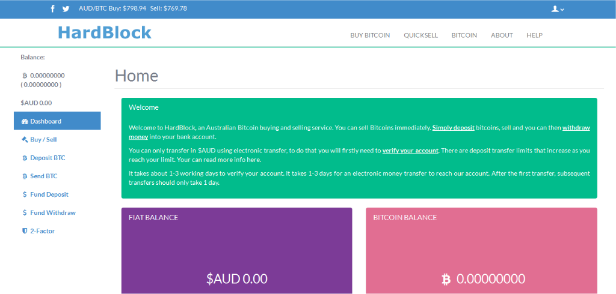The width and height of the screenshot is (616, 294).
Task: Click the 'Balance:' label in sidebar
Action: pos(32,57)
